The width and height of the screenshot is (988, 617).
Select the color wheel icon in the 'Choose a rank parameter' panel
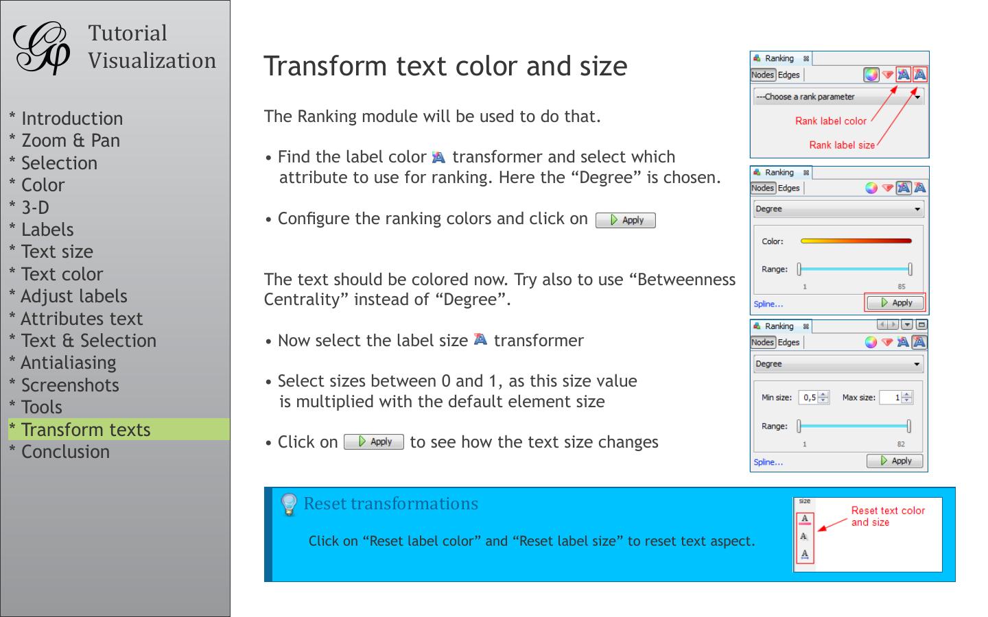[871, 75]
